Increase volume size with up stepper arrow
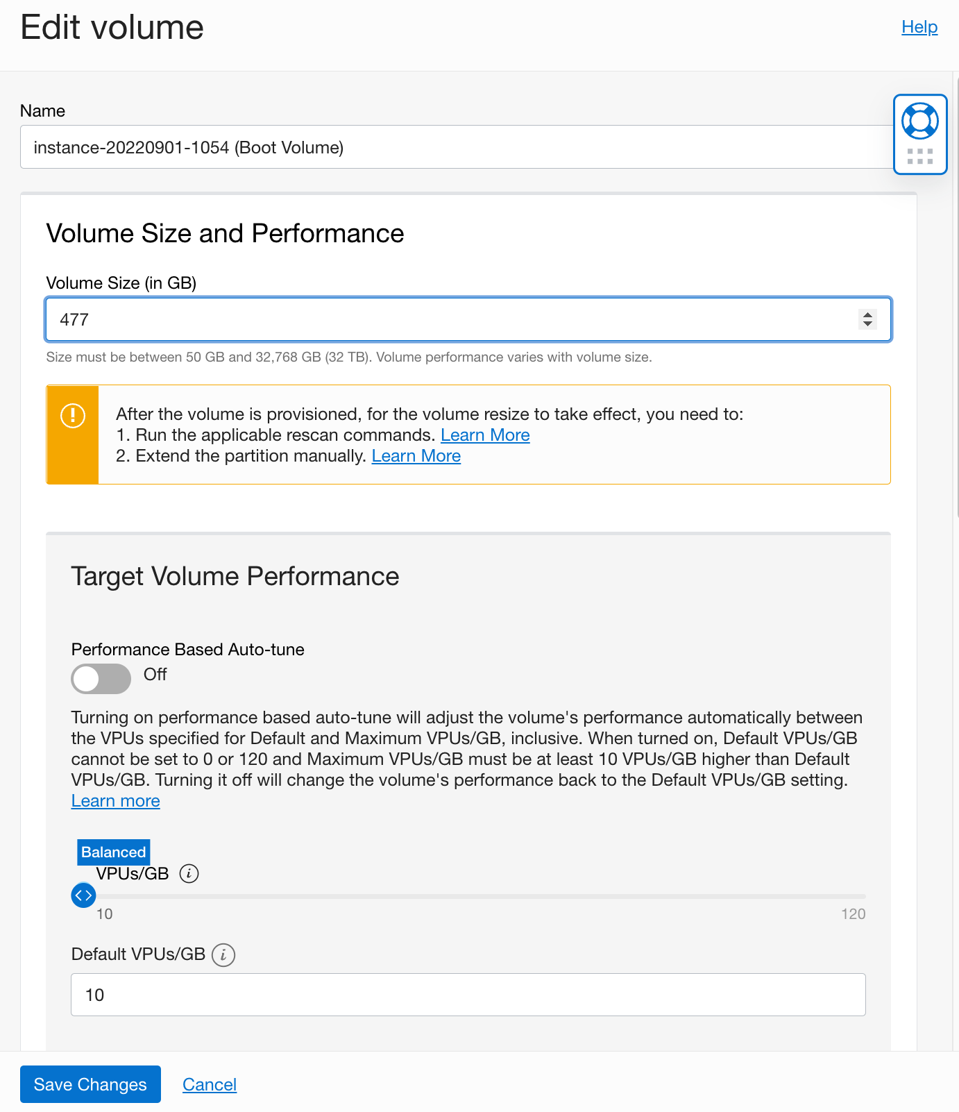959x1112 pixels. [x=867, y=314]
